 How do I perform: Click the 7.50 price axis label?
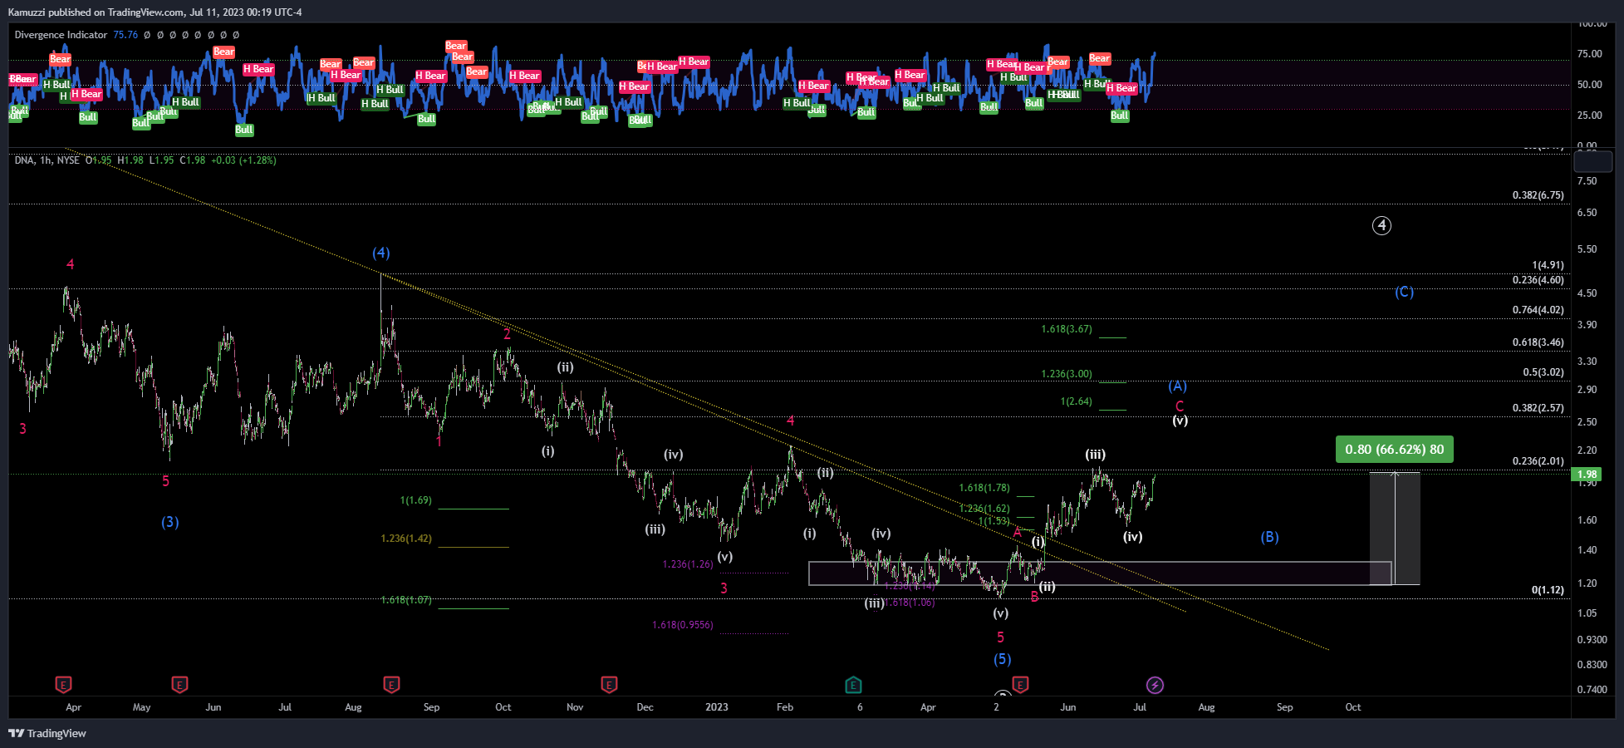[1587, 181]
